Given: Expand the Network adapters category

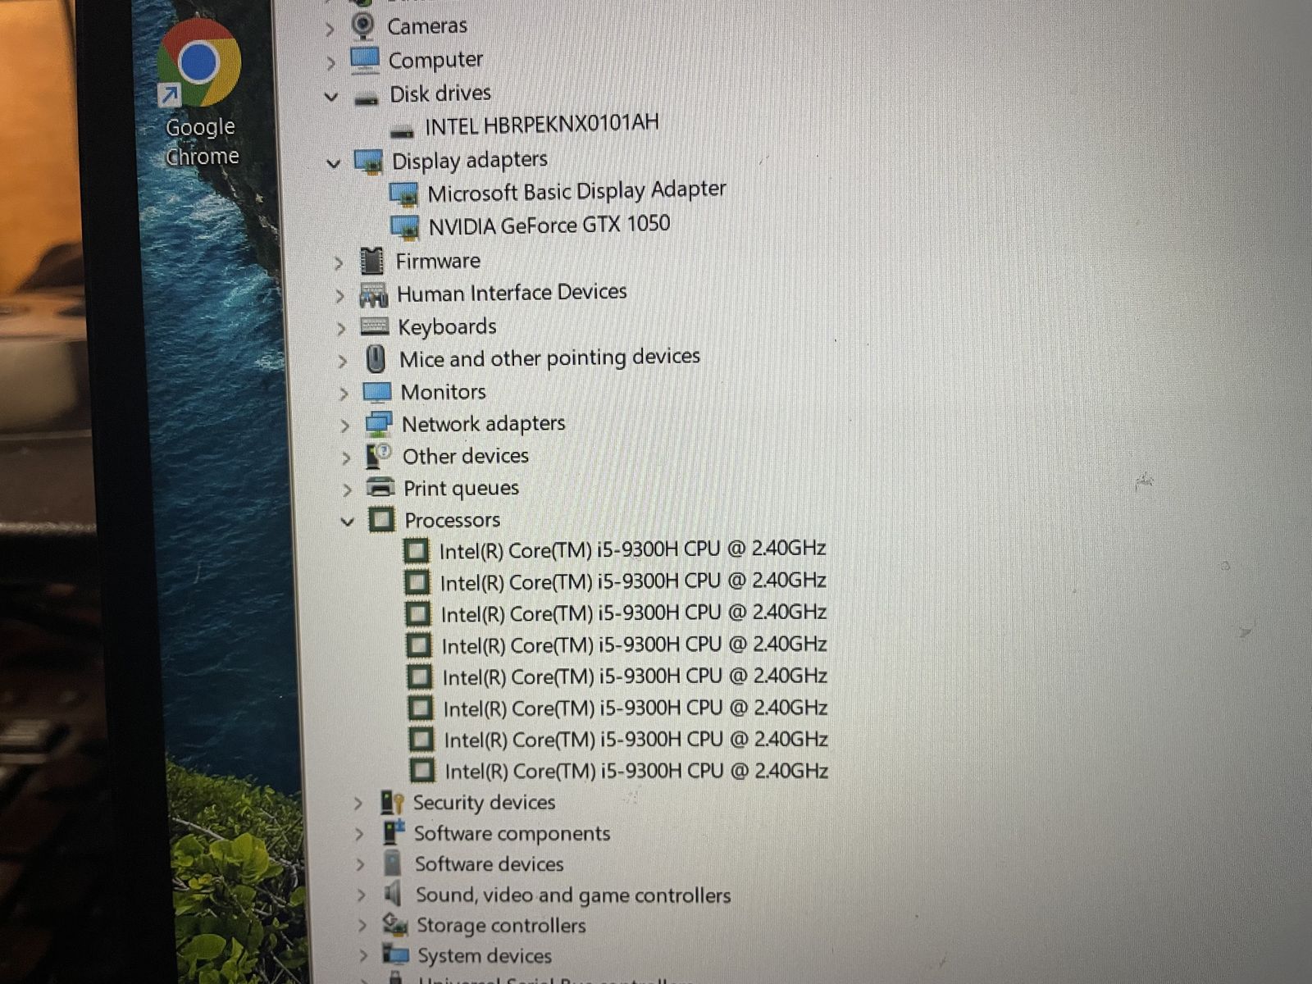Looking at the screenshot, I should click(x=344, y=426).
